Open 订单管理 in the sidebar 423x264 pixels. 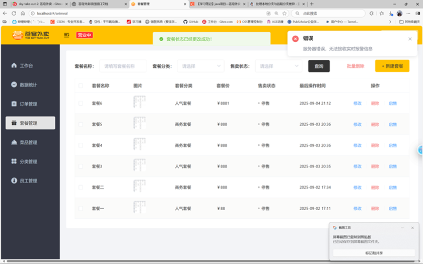[28, 104]
